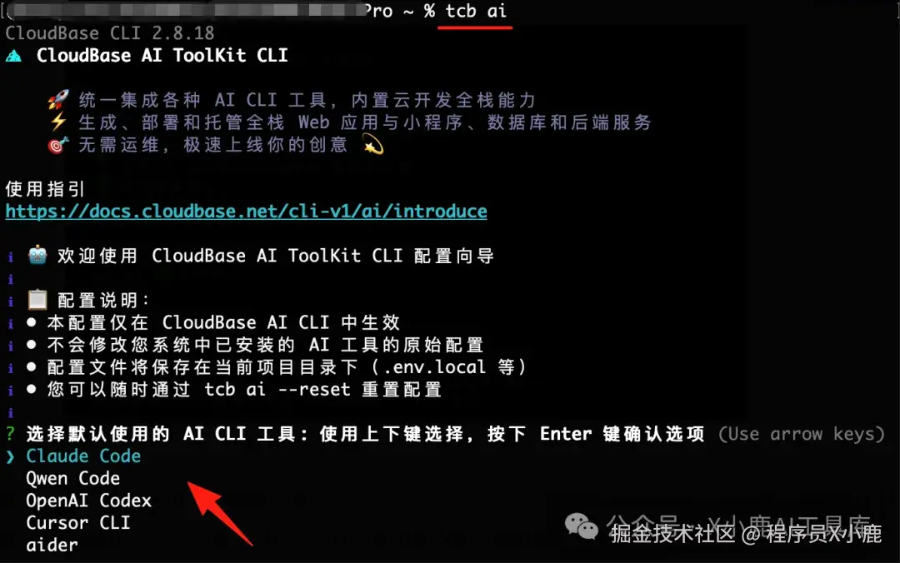
Task: Click the green question mark prompt icon
Action: pyautogui.click(x=10, y=433)
